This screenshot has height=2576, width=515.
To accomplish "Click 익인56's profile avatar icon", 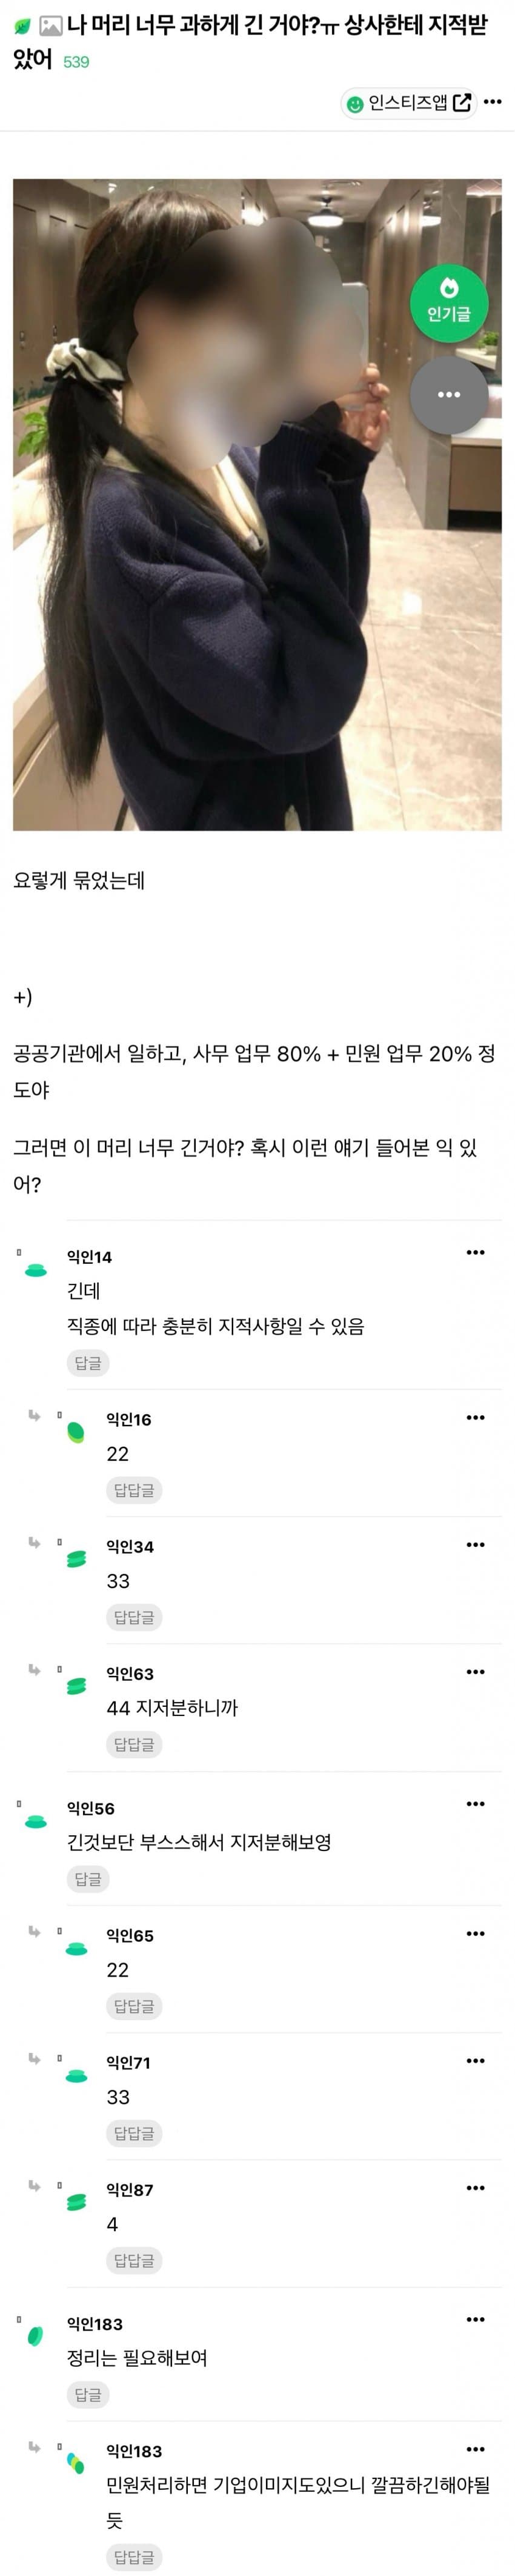I will [x=36, y=1821].
